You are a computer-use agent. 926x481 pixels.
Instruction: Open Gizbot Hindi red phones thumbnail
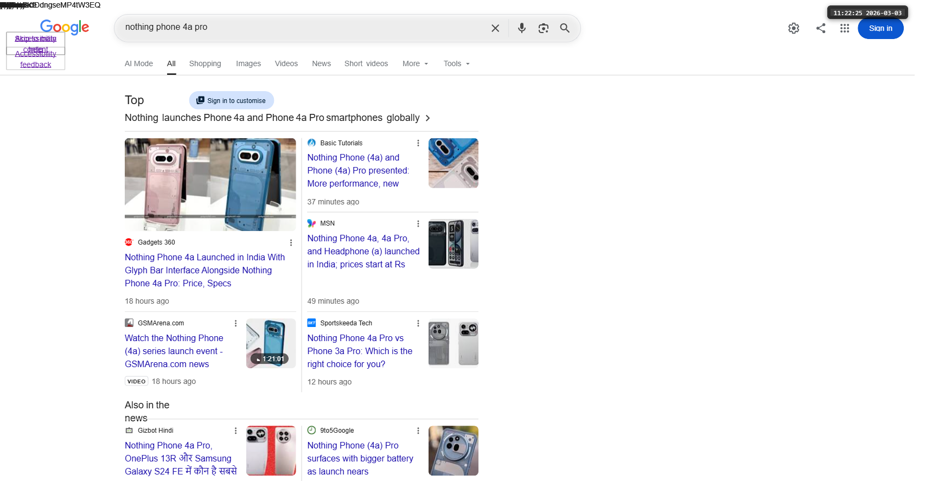click(271, 451)
